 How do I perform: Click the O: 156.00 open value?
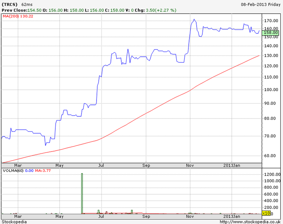click(53, 10)
